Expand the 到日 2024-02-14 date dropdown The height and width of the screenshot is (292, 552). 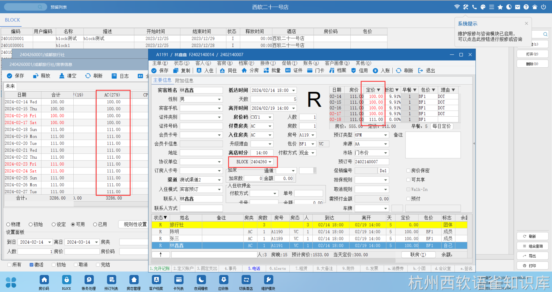(x=49, y=242)
